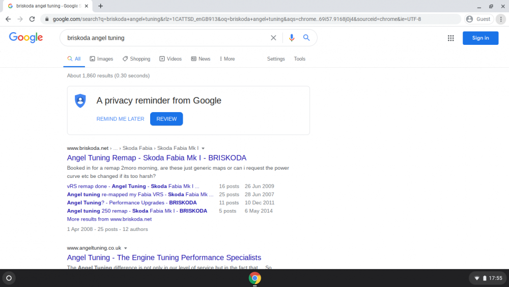This screenshot has height=287, width=509.
Task: Open the Google apps grid
Action: [450, 38]
